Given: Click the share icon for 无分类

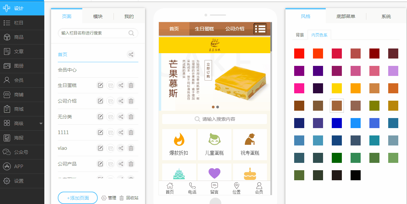Looking at the screenshot, I should (121, 117).
